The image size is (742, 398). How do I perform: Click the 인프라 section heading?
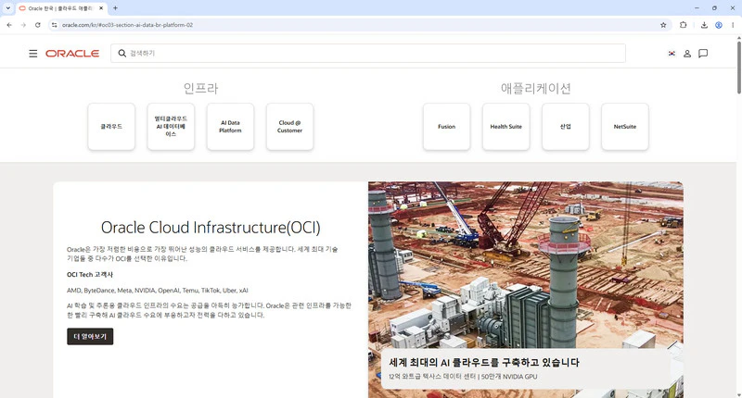tap(200, 88)
